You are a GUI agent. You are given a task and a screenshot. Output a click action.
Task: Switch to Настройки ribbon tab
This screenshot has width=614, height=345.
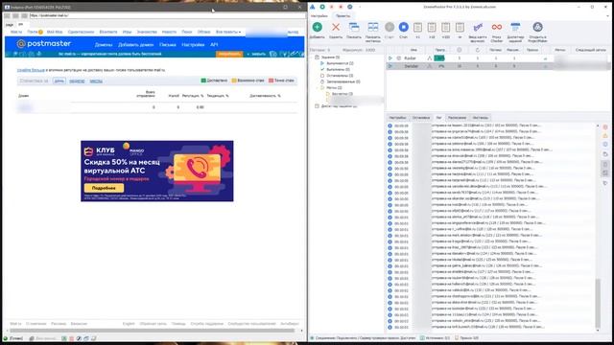point(319,16)
